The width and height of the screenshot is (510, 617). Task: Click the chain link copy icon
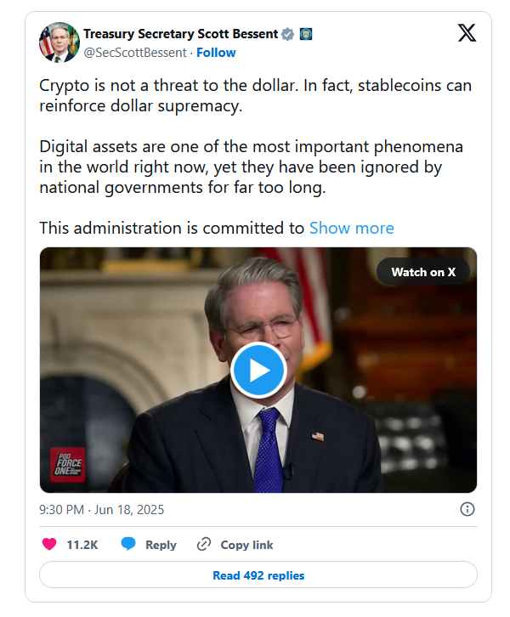(x=204, y=544)
